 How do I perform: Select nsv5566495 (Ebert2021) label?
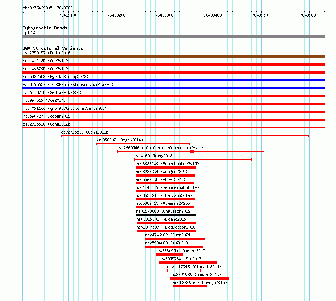pos(160,180)
